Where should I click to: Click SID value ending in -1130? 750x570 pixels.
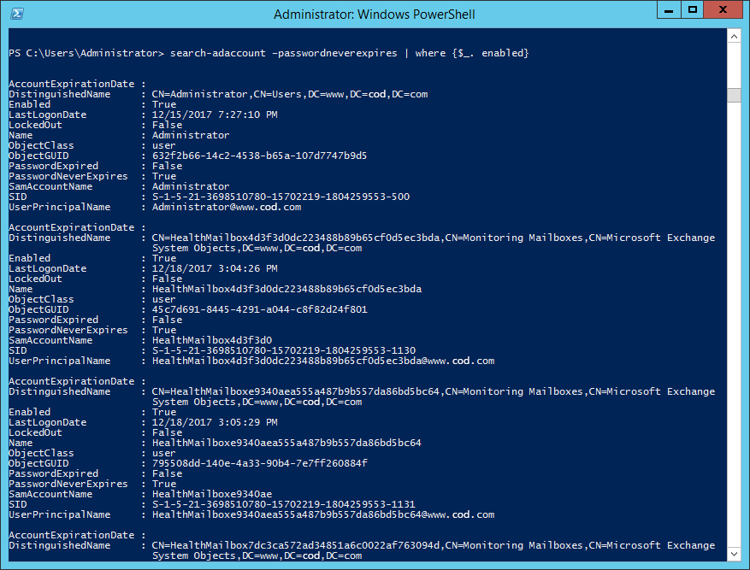[284, 350]
